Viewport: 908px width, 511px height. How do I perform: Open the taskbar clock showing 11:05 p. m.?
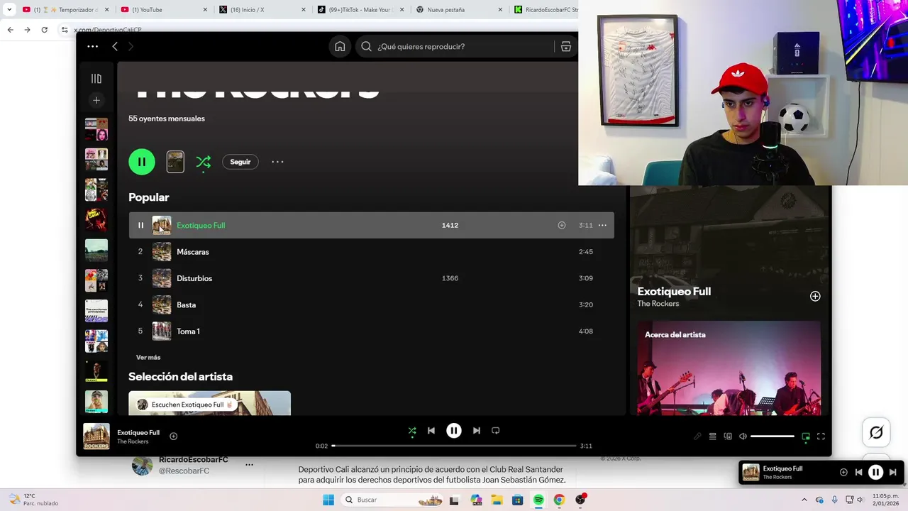pyautogui.click(x=885, y=500)
